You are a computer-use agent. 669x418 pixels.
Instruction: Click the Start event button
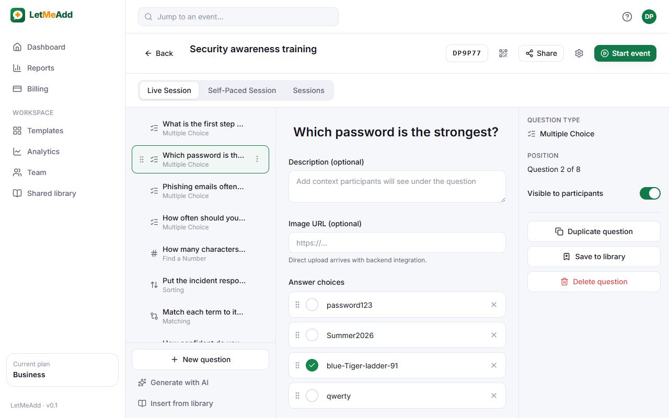point(625,53)
